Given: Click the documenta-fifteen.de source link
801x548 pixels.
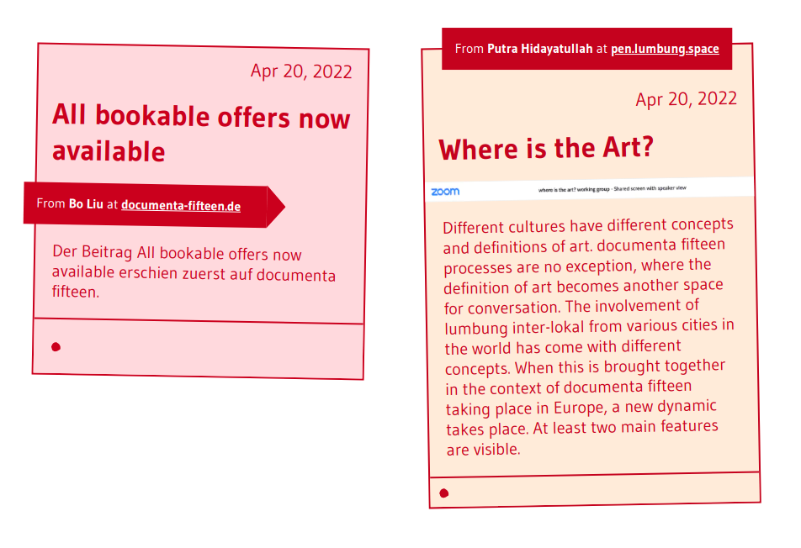Looking at the screenshot, I should pyautogui.click(x=181, y=205).
